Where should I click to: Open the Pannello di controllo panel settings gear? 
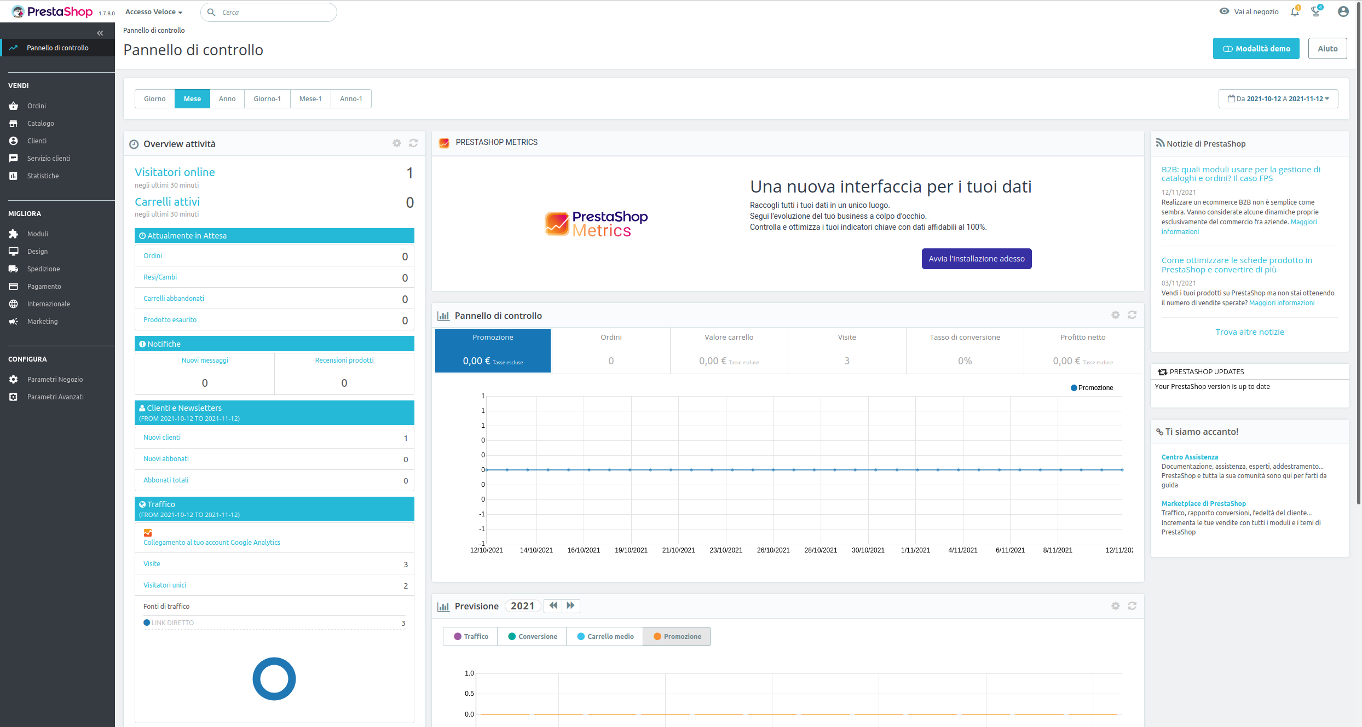[1115, 315]
